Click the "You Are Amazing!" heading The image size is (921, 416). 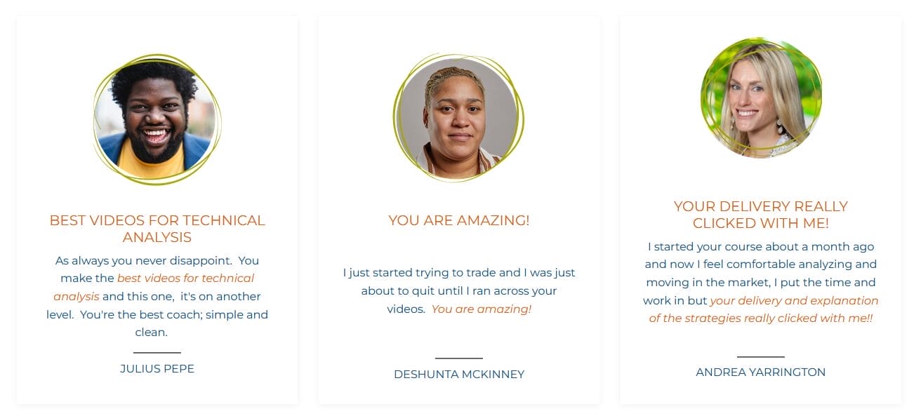coord(459,220)
